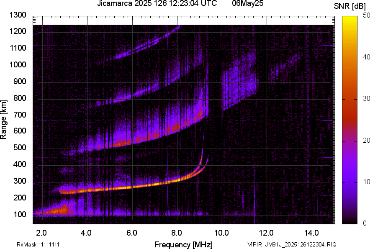Click the colorbar value 30
The image size is (370, 249).
(366, 98)
